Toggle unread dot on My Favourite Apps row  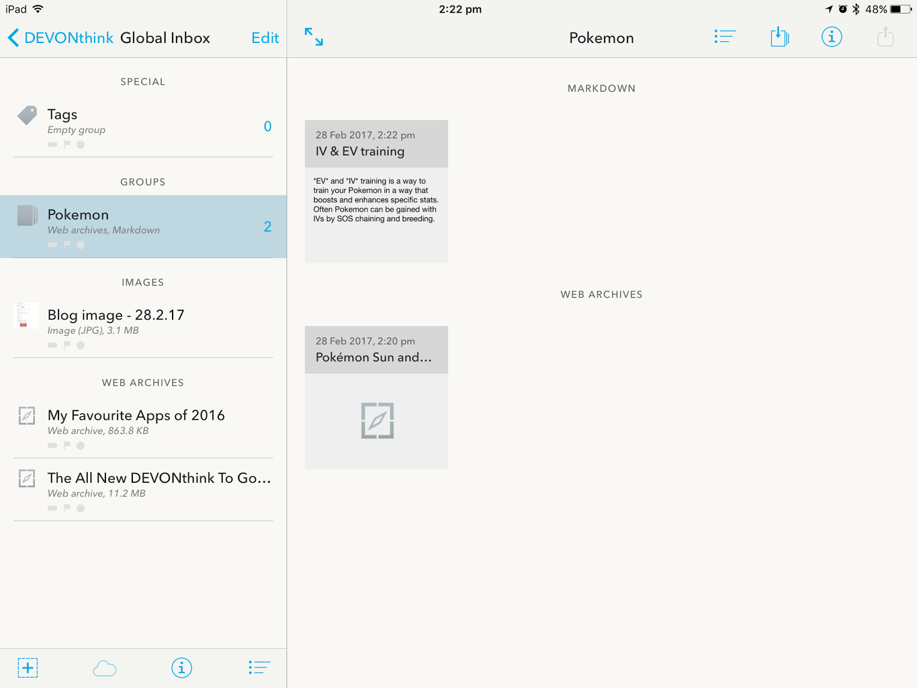pyautogui.click(x=81, y=445)
